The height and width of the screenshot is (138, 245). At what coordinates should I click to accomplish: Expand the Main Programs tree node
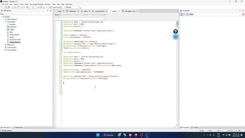coord(3,19)
